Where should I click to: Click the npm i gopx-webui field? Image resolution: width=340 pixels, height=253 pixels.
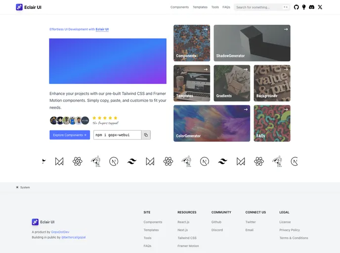click(117, 135)
